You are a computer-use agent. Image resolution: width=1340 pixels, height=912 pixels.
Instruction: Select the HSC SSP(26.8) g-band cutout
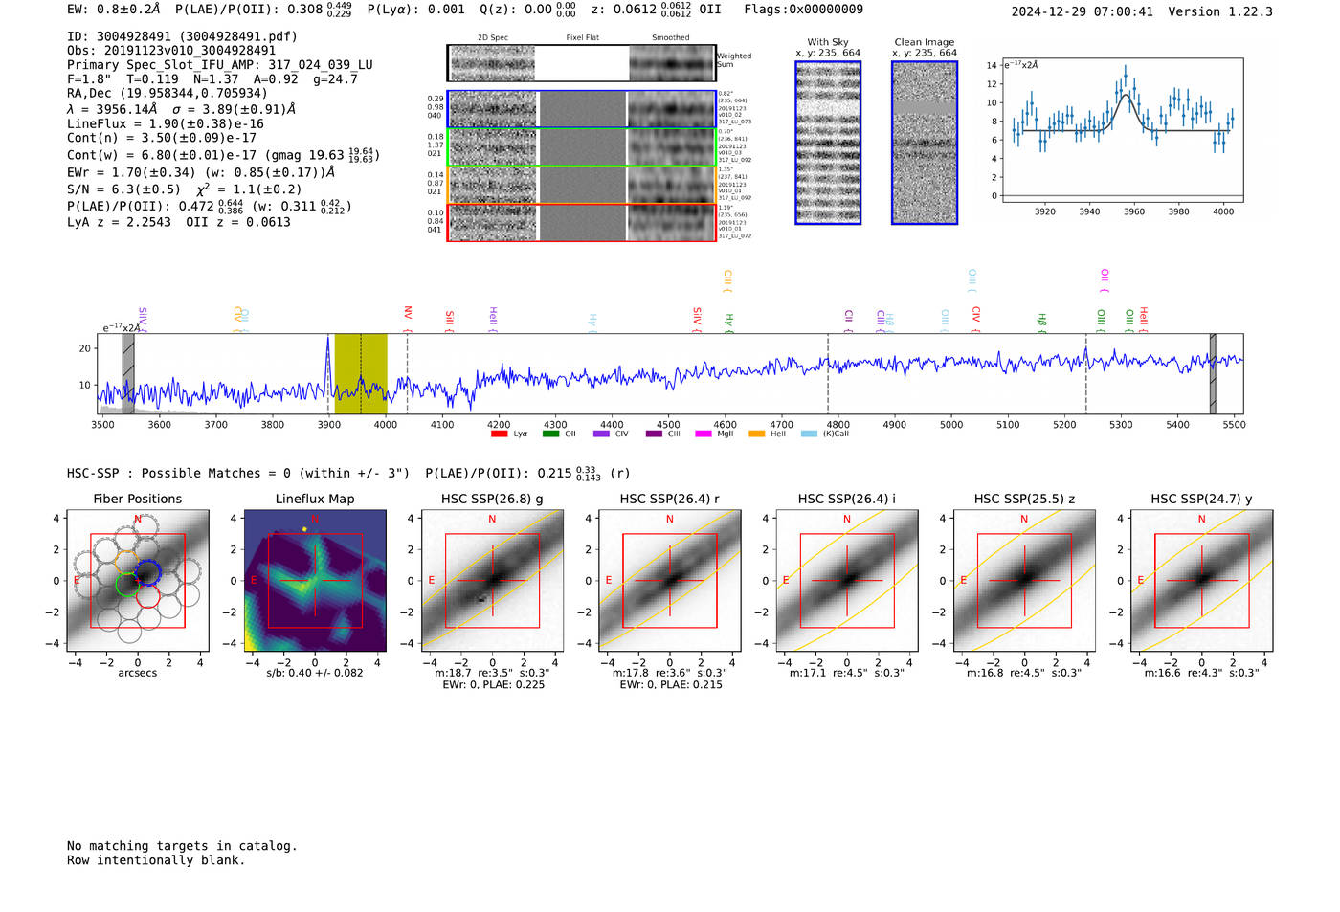point(492,581)
